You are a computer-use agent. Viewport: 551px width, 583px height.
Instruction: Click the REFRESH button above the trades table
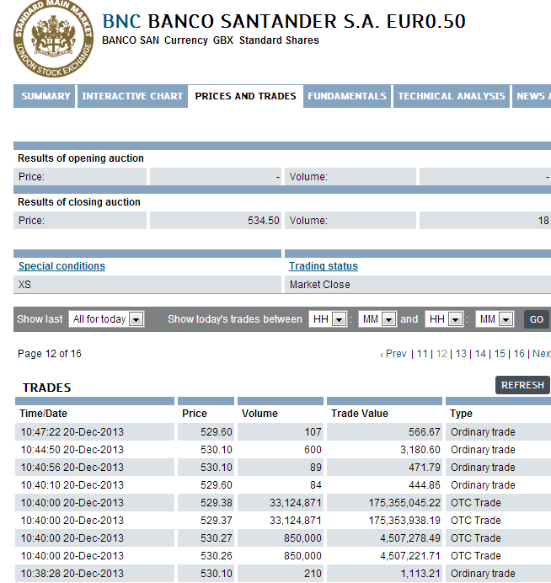[x=522, y=385]
